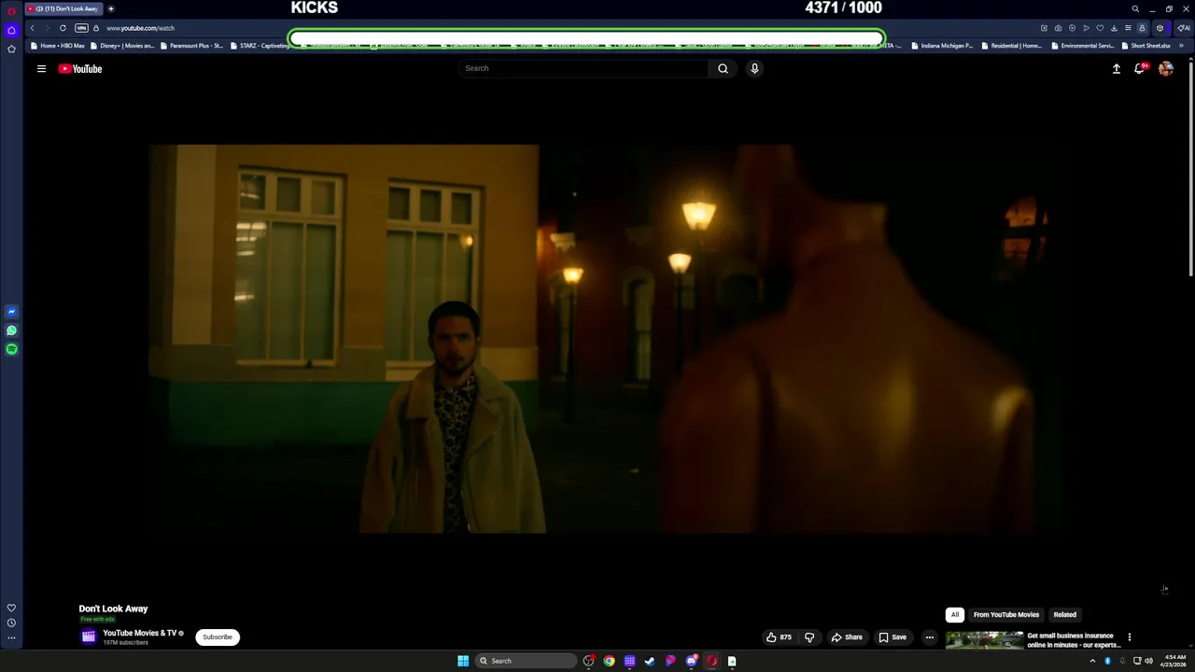
Task: Open the YouTube account avatar menu
Action: click(x=1166, y=68)
